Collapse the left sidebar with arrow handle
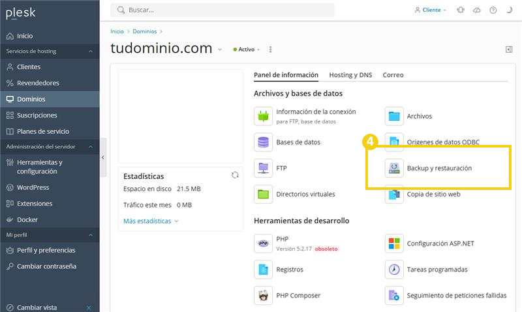Viewport: 522px width, 312px height. coord(103,157)
